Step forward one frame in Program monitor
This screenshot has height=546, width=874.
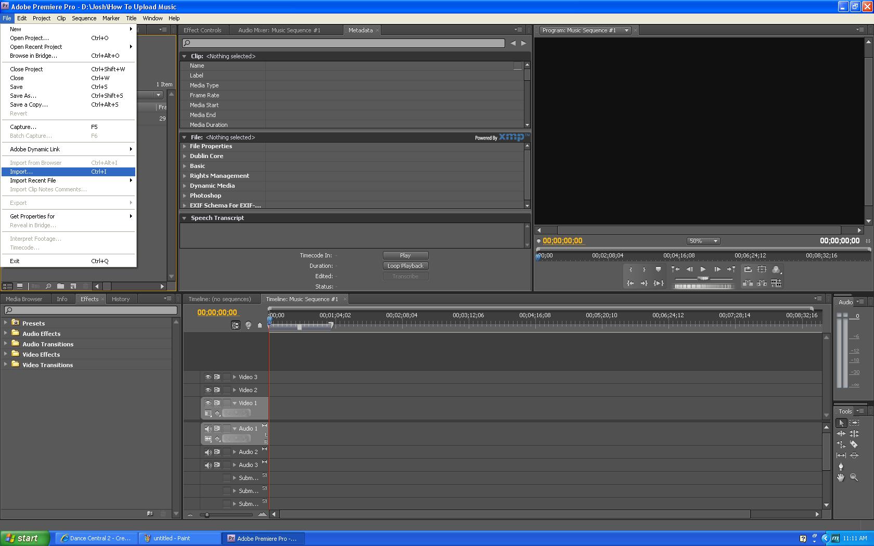pos(717,269)
